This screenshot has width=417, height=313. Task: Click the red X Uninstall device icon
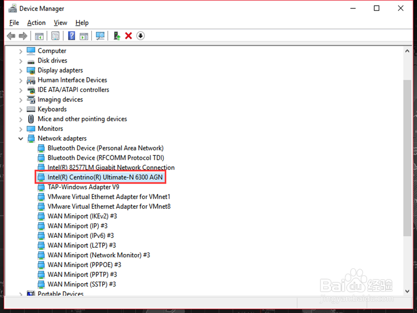[x=128, y=35]
